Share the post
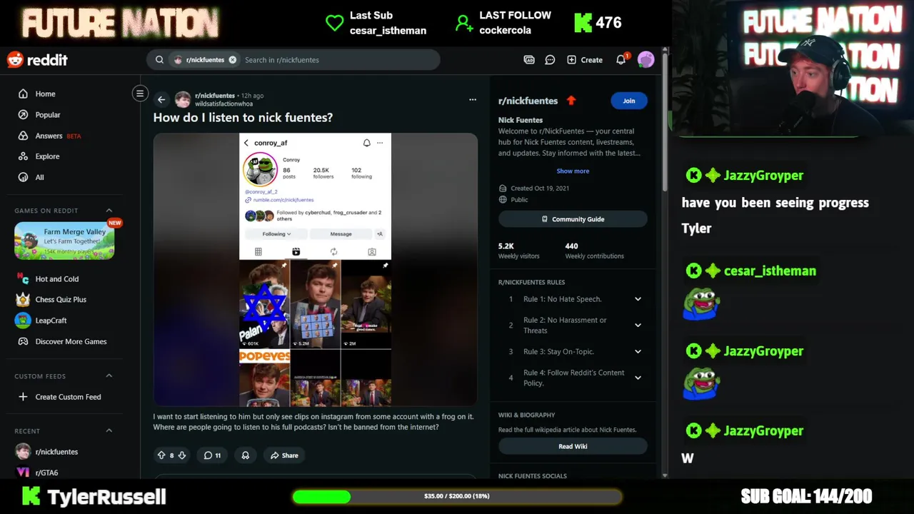 pyautogui.click(x=283, y=455)
